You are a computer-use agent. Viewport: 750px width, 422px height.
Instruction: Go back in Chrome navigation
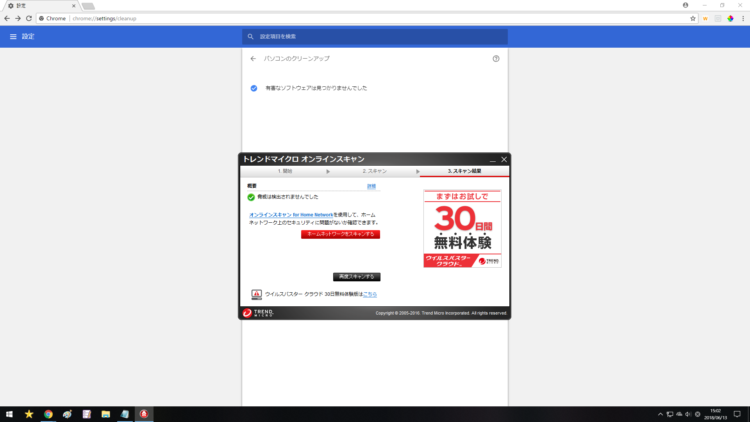7,18
